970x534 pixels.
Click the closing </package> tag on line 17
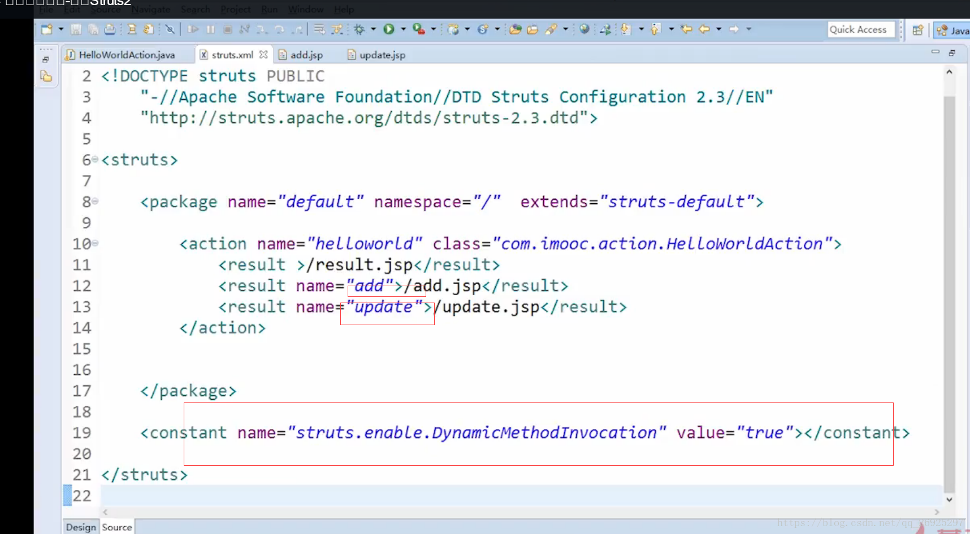tap(188, 391)
